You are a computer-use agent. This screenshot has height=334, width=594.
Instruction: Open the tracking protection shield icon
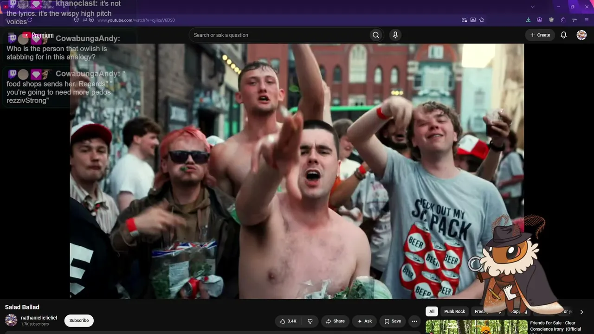[x=77, y=20]
